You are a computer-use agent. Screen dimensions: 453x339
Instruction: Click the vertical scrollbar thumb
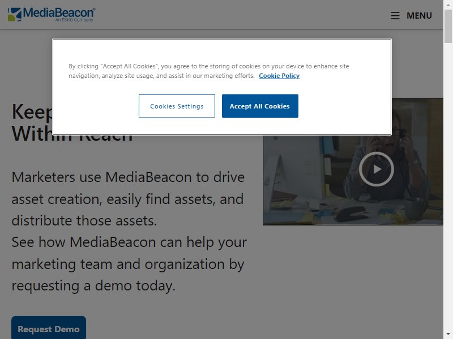[448, 26]
